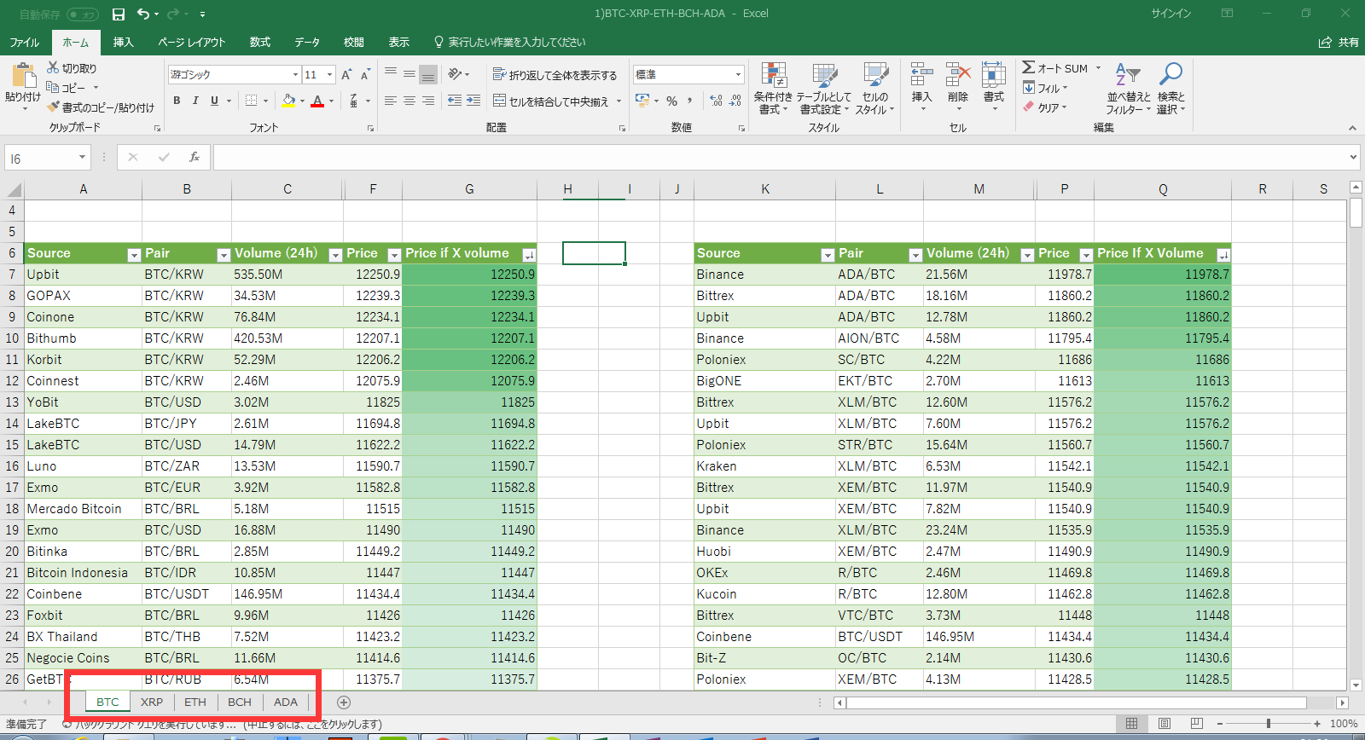This screenshot has width=1365, height=740.
Task: Click the Decrease Font Size icon
Action: click(365, 75)
